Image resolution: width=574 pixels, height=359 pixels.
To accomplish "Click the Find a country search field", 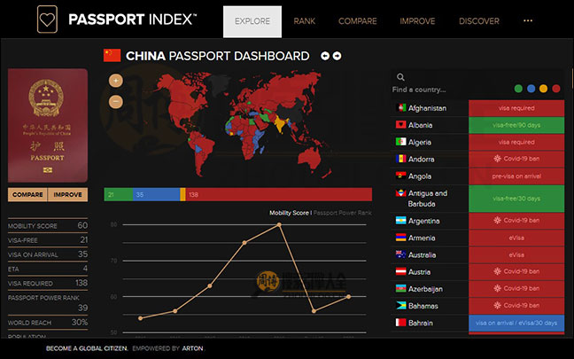I will pyautogui.click(x=443, y=90).
